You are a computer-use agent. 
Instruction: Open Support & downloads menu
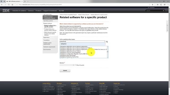pyautogui.click(x=50, y=11)
